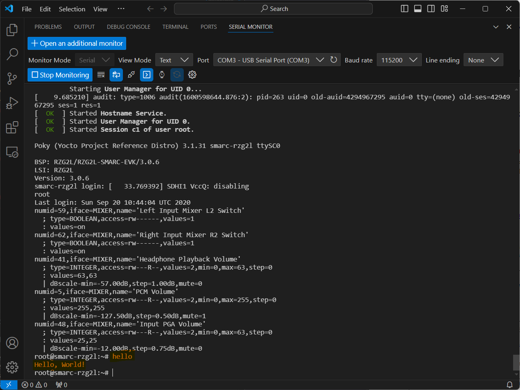Maximize panel size with chevron
The width and height of the screenshot is (520, 390).
[x=496, y=27]
